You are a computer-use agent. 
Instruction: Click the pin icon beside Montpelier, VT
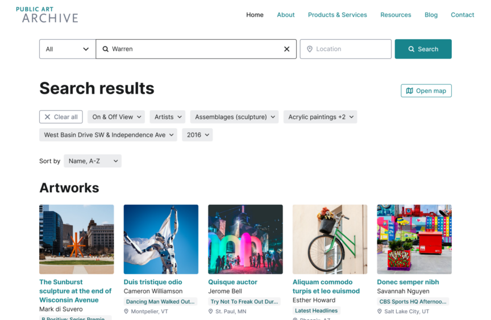(x=126, y=311)
